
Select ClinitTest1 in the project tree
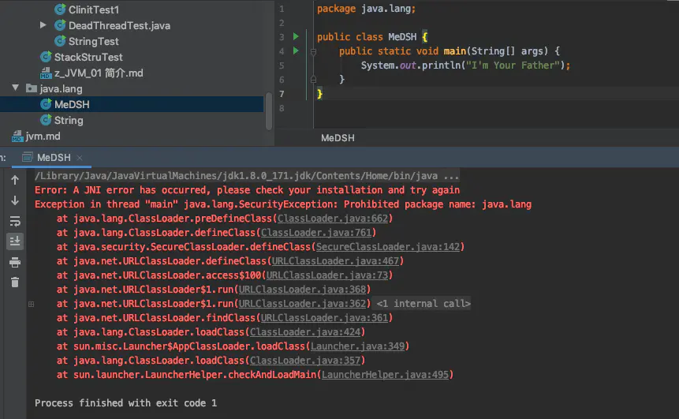coord(94,9)
